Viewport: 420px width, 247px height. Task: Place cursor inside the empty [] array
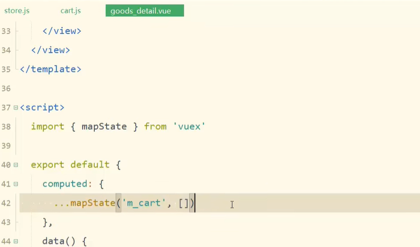184,203
